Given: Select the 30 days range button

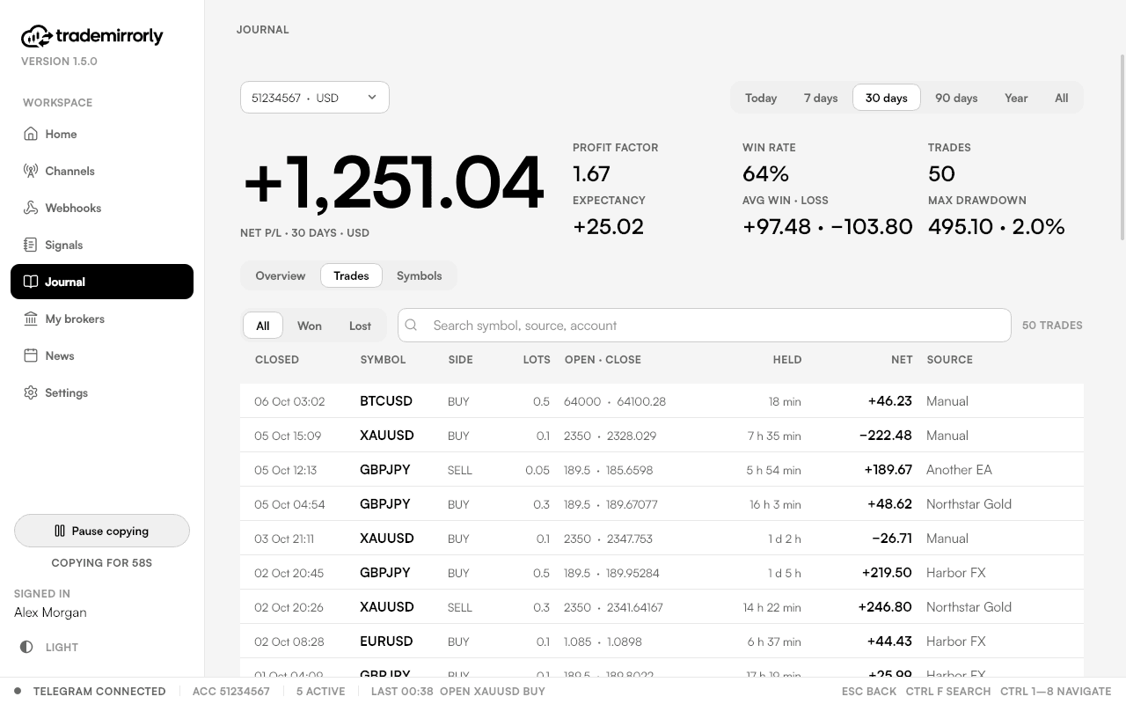Looking at the screenshot, I should (x=887, y=98).
